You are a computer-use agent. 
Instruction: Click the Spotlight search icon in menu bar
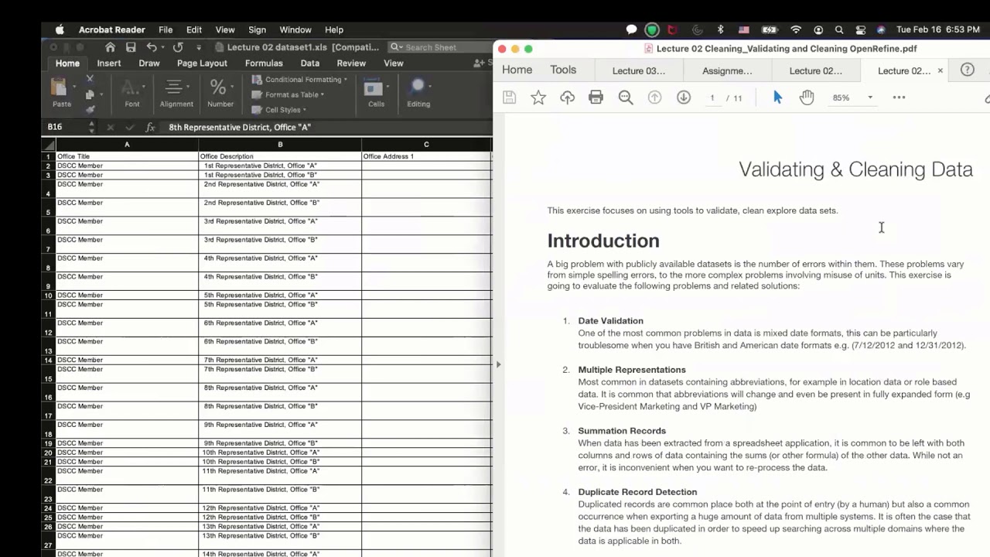839,29
